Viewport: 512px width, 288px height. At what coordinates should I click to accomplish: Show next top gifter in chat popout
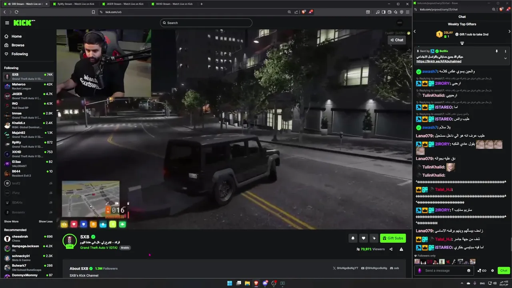click(509, 31)
